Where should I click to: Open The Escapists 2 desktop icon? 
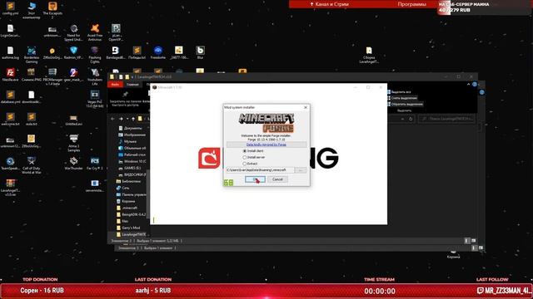(x=52, y=9)
